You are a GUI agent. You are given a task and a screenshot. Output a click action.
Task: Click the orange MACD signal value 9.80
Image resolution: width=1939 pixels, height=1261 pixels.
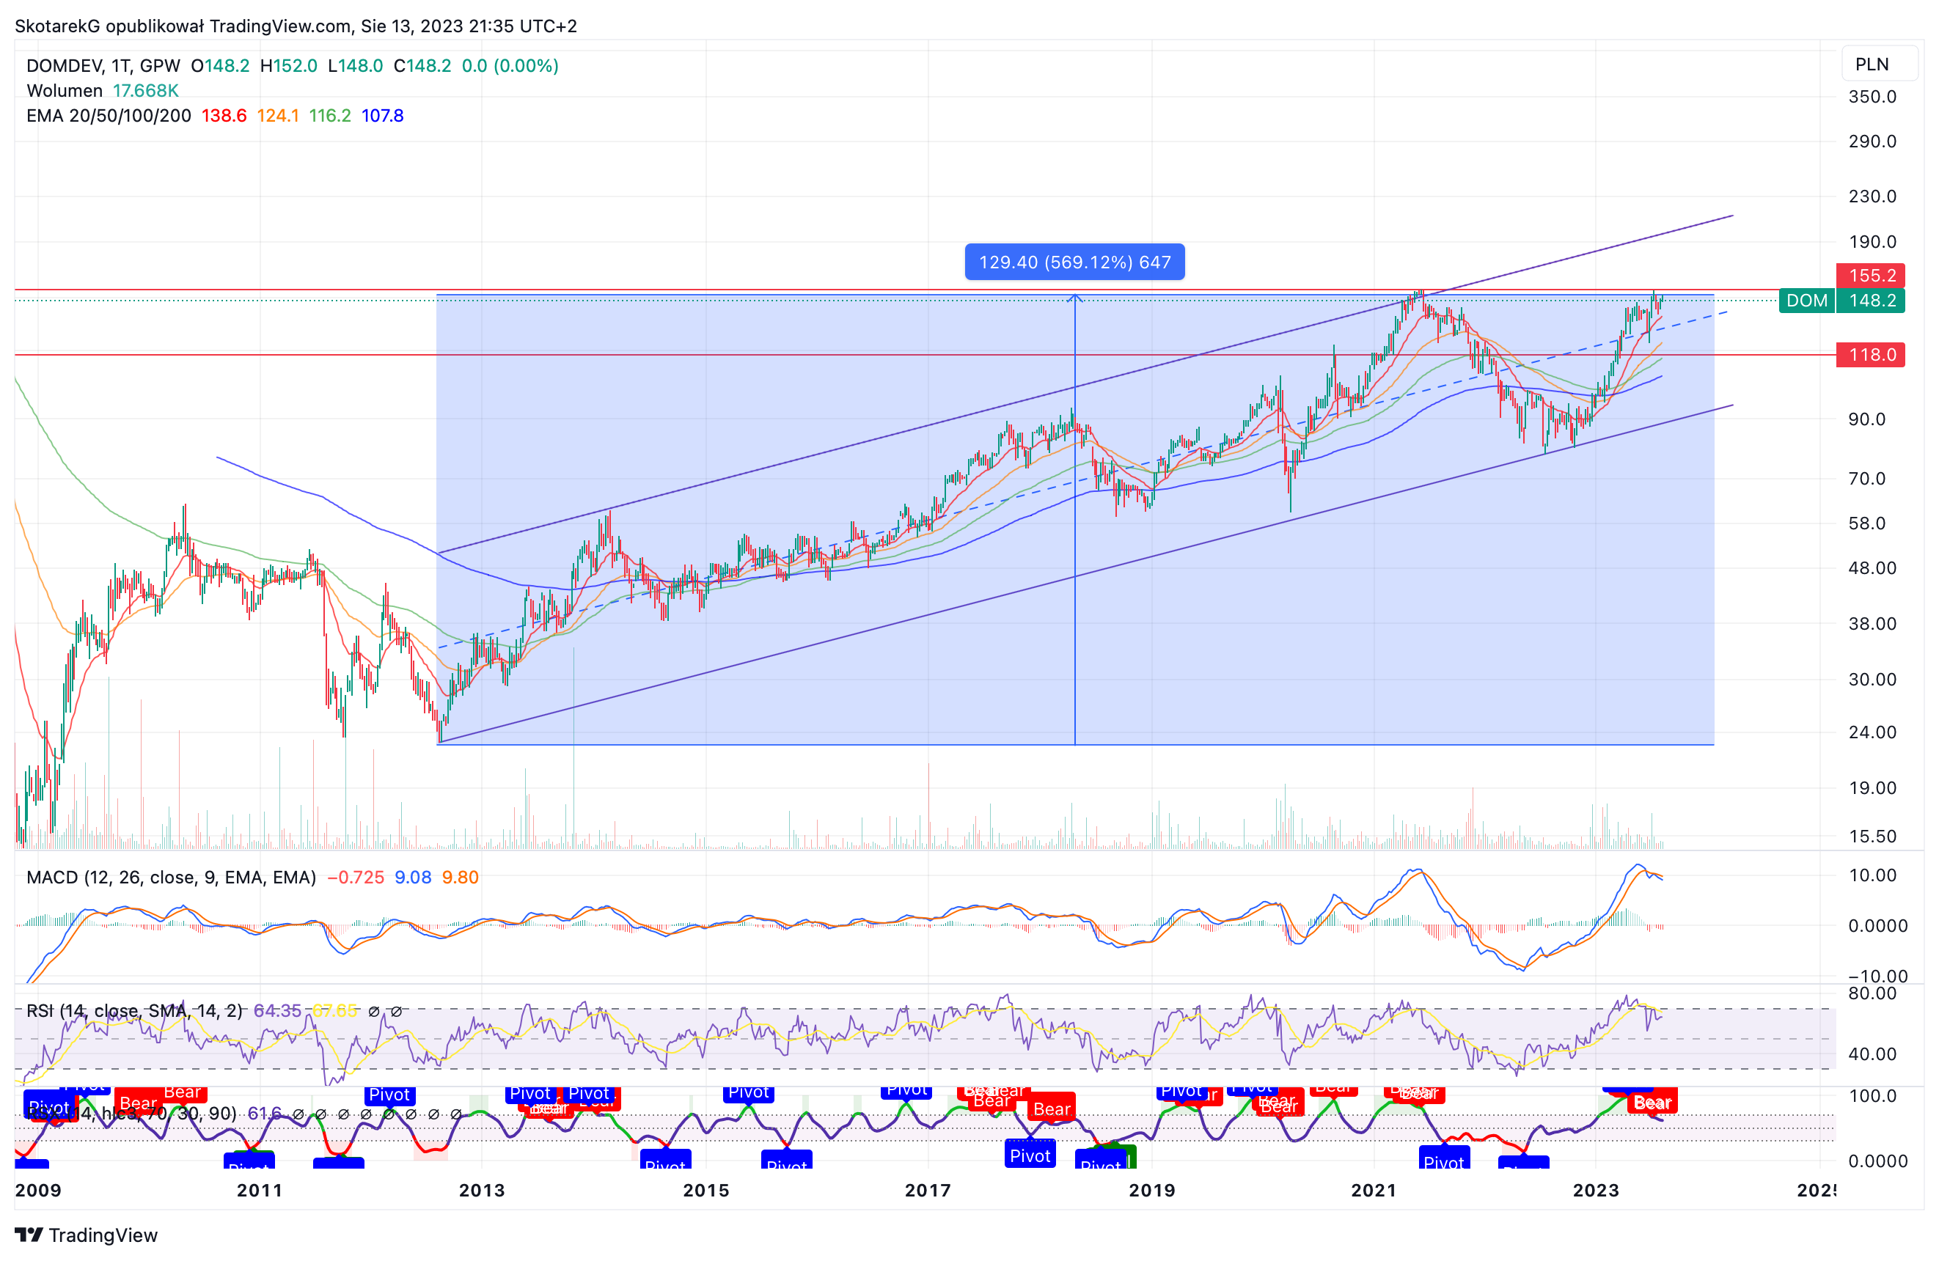point(461,878)
